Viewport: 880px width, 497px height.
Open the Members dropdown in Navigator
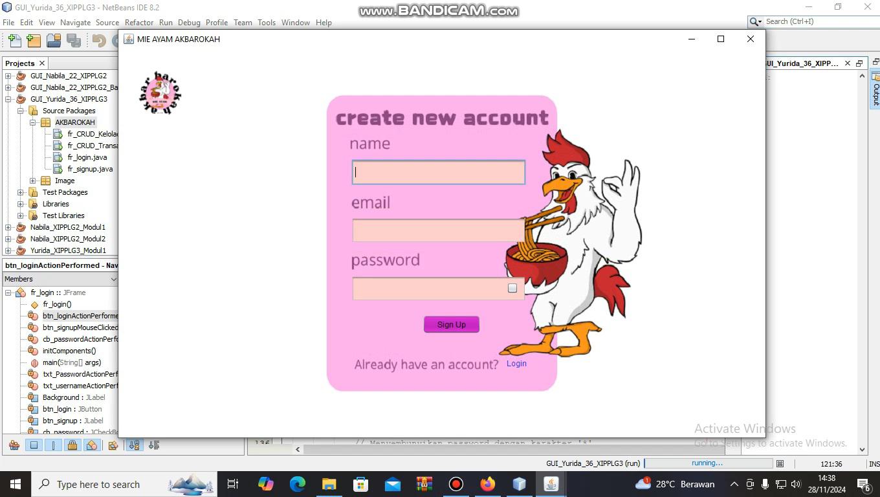[x=113, y=279]
